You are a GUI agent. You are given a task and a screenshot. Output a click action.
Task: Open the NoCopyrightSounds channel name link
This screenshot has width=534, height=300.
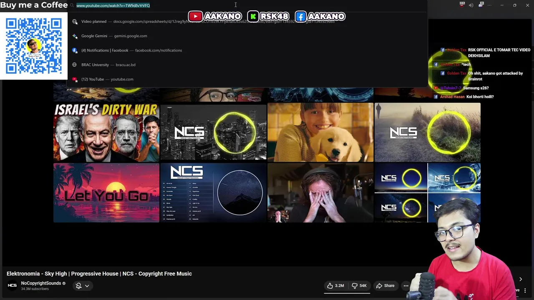[x=41, y=283]
